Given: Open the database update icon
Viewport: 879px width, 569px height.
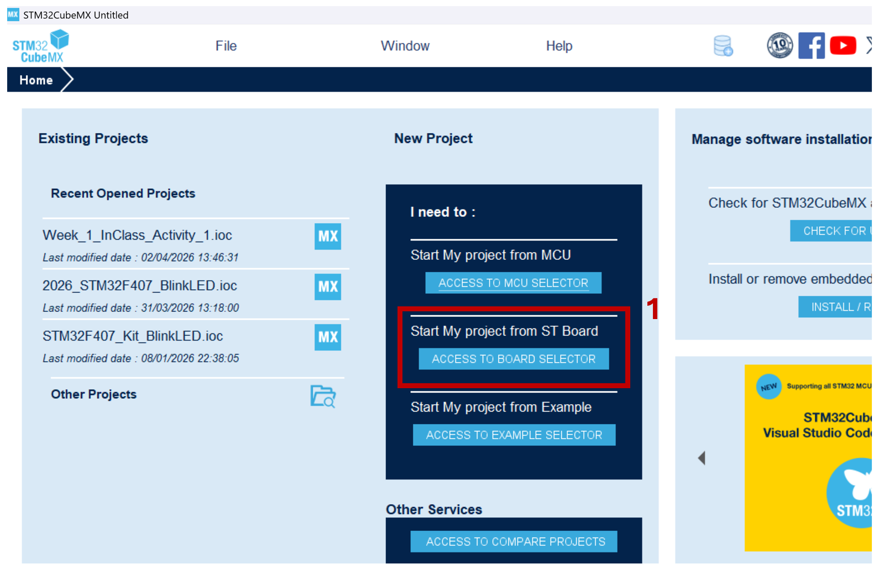Looking at the screenshot, I should 723,46.
